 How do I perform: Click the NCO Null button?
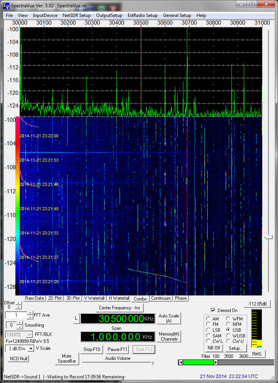pos(18,359)
